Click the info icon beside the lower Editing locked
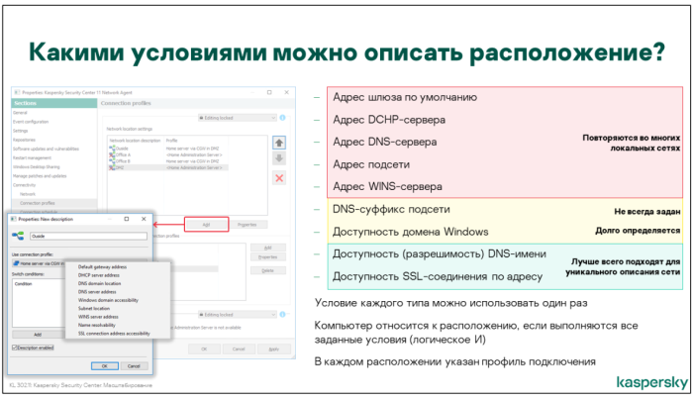 pyautogui.click(x=282, y=314)
